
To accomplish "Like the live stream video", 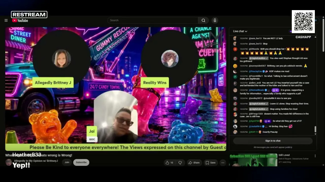I will pos(169,163).
